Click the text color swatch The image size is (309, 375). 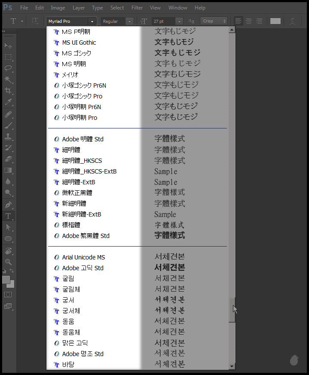[x=275, y=21]
